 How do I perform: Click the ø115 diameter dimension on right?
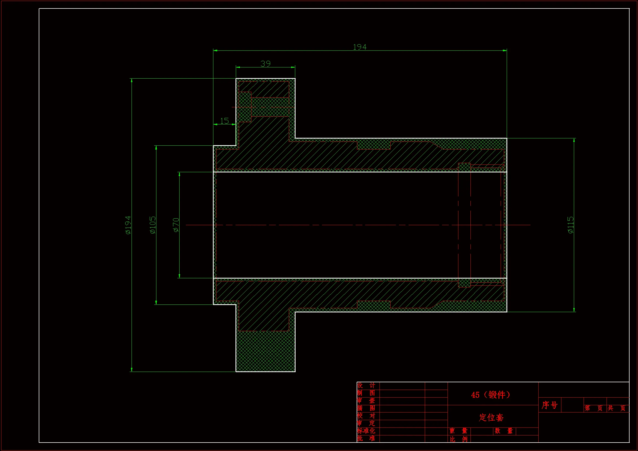tap(570, 225)
